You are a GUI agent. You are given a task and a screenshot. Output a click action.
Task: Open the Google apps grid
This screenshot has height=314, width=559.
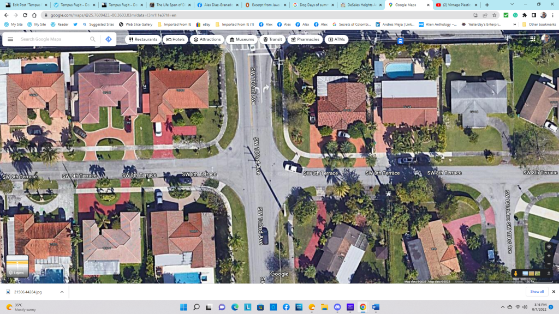click(532, 39)
